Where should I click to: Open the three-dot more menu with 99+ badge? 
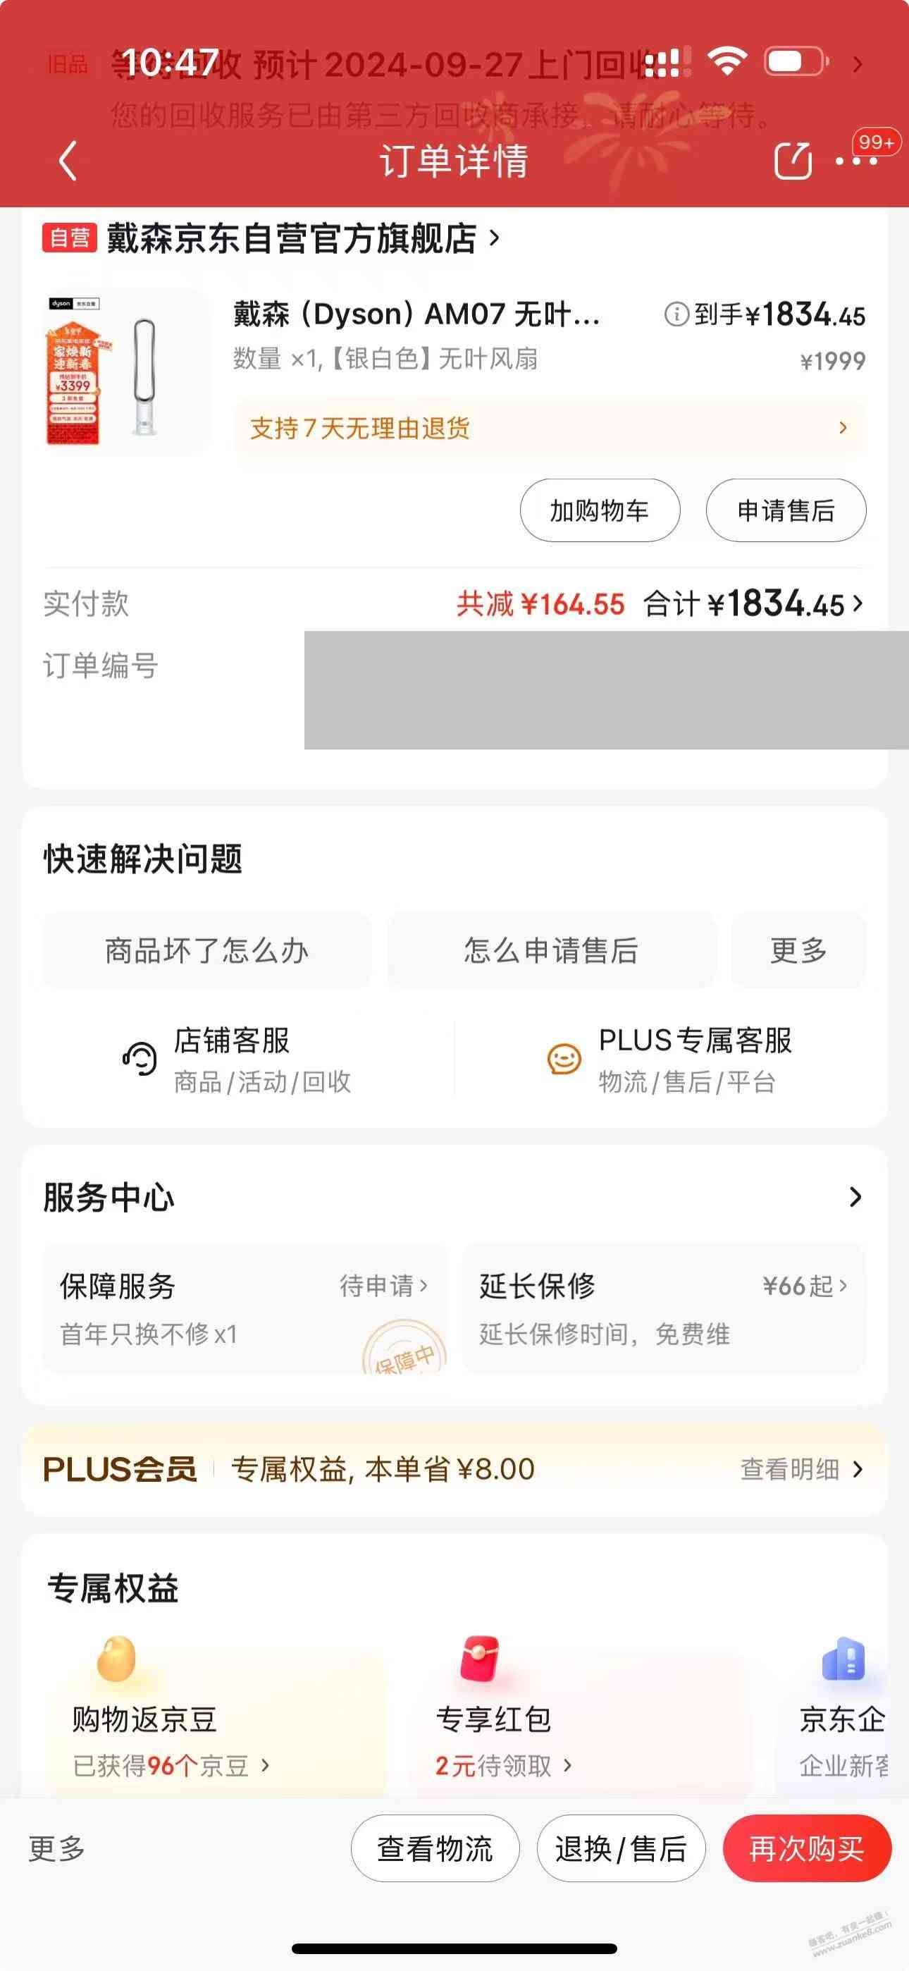(857, 161)
